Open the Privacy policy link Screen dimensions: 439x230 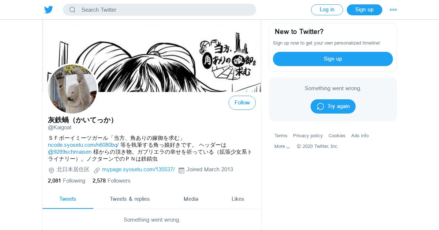point(308,136)
